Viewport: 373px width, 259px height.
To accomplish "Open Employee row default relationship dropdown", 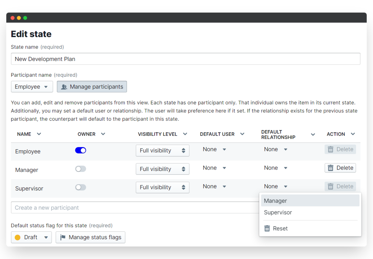I will coord(276,149).
